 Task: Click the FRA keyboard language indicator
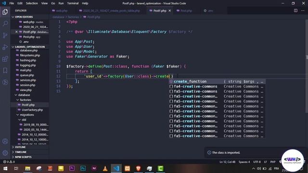[276, 169]
